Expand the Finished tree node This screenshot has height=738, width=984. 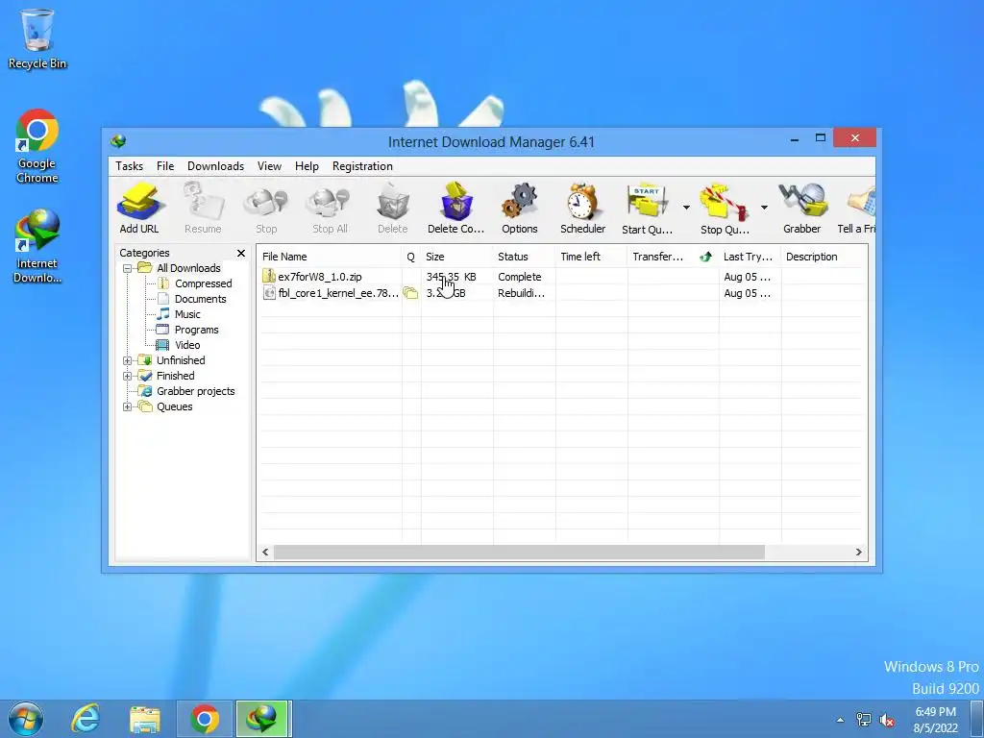[x=128, y=376]
